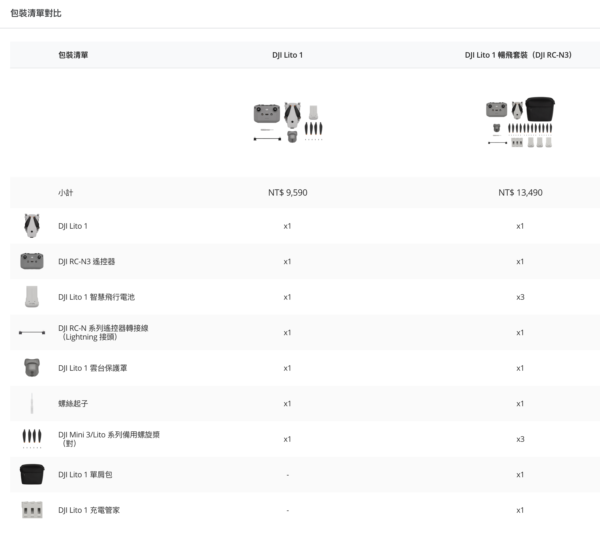The image size is (600, 536).
Task: Click the DJI RC-N3 remote controller icon
Action: pyautogui.click(x=32, y=261)
